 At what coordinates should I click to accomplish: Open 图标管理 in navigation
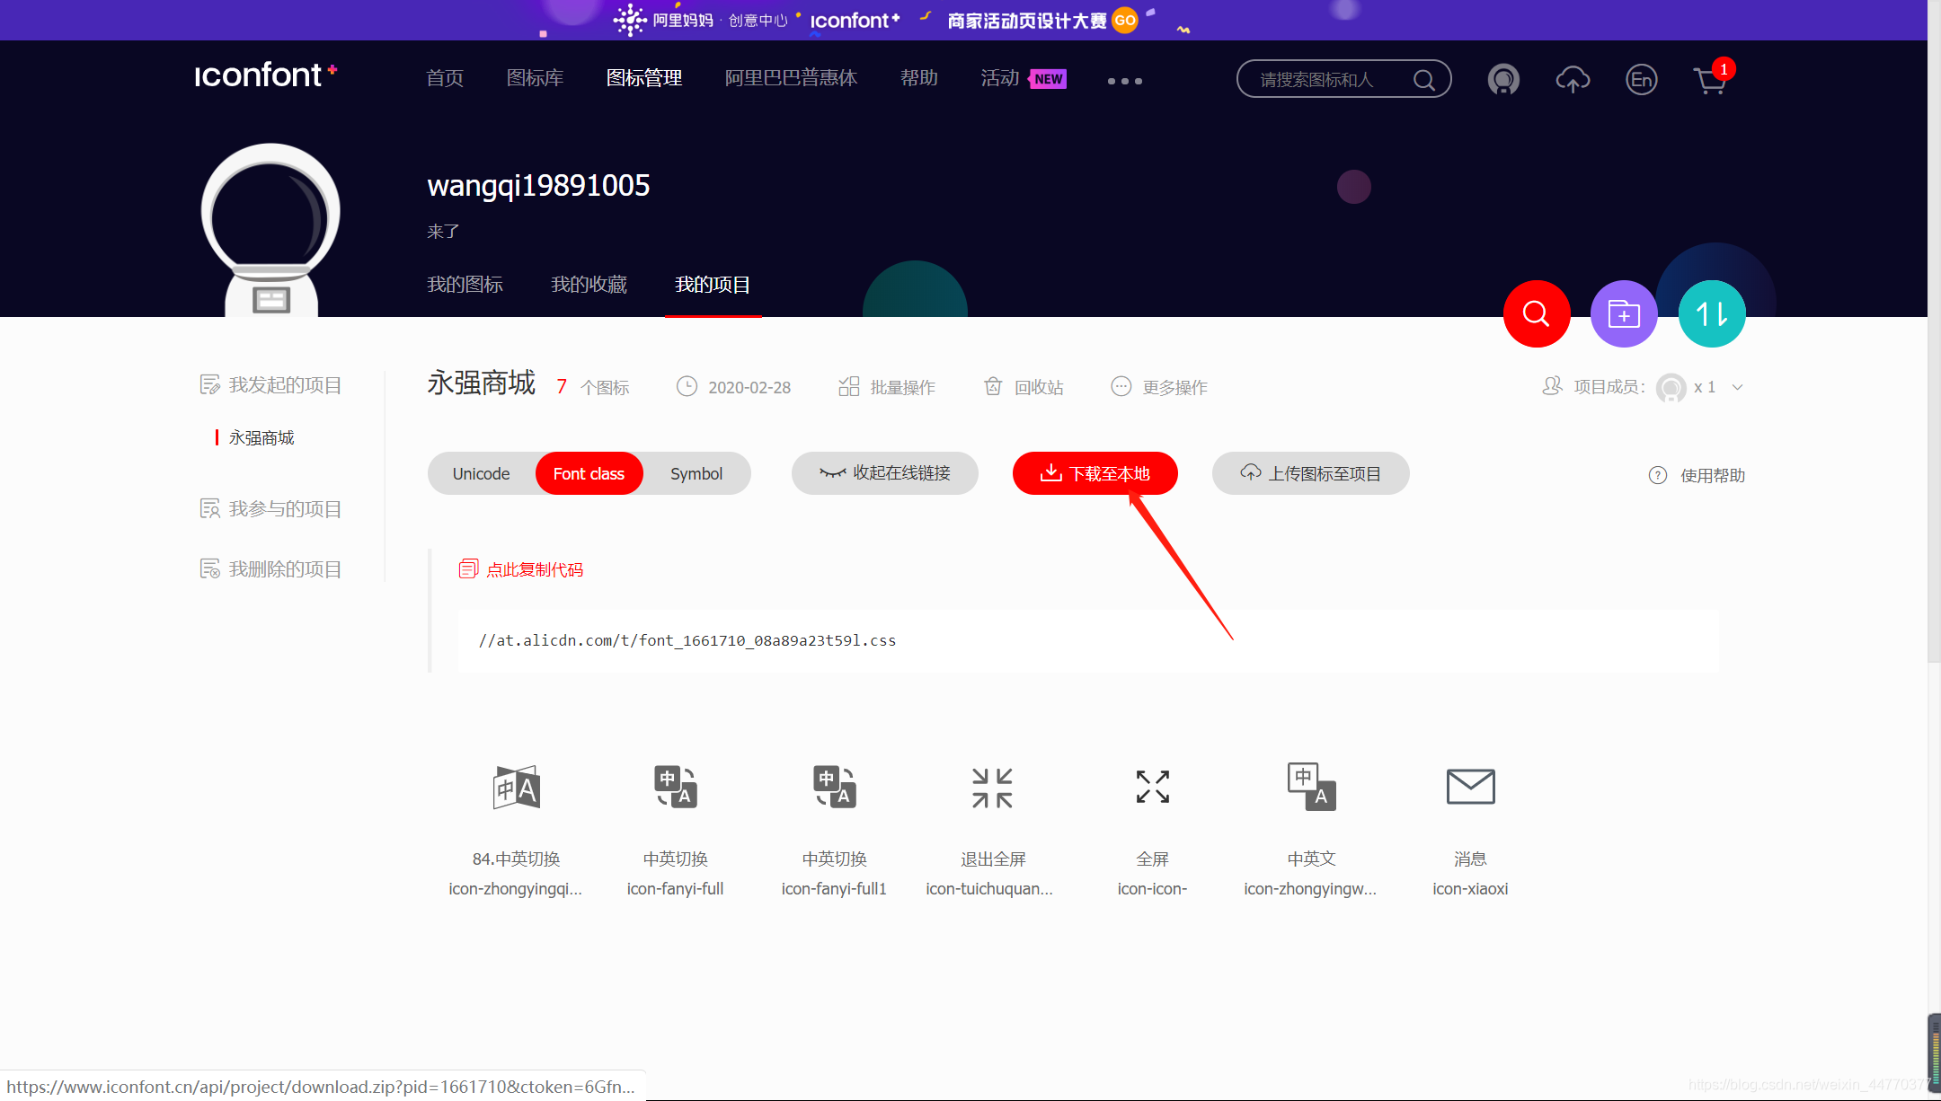pos(644,78)
